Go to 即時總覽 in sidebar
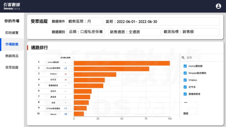 (12, 33)
